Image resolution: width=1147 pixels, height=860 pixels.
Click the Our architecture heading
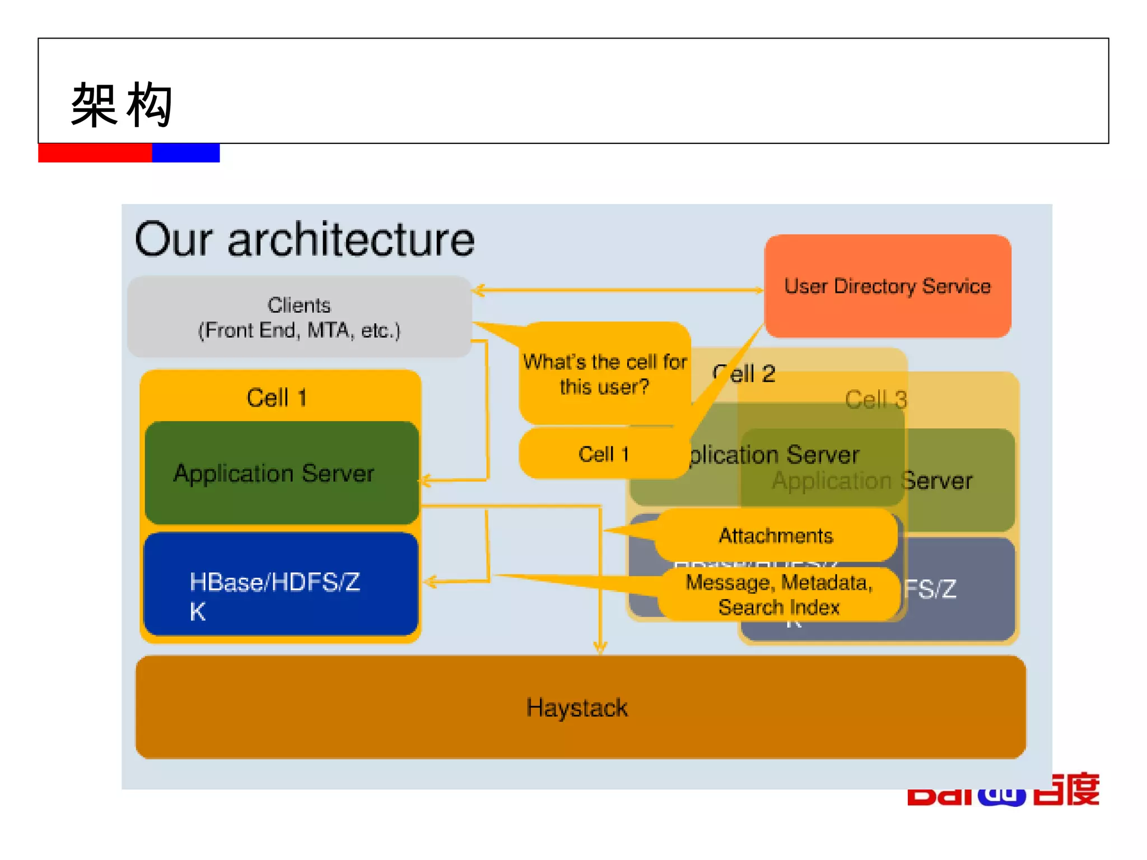[305, 240]
